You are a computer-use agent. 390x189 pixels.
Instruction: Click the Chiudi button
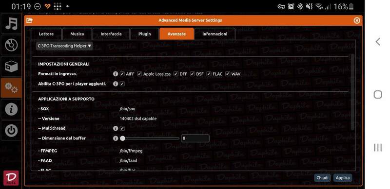coord(322,178)
